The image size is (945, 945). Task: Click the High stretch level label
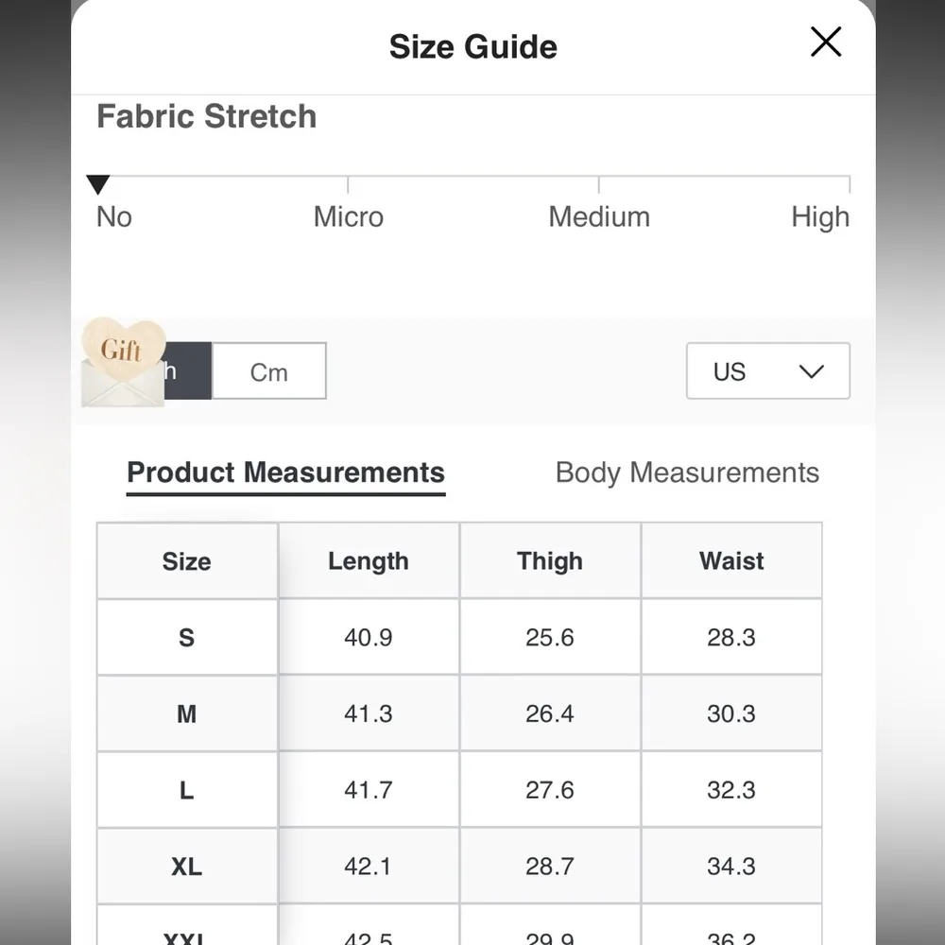[820, 217]
